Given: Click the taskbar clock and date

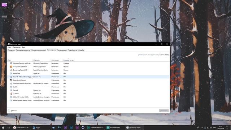Looking at the screenshot, I should [221, 127].
